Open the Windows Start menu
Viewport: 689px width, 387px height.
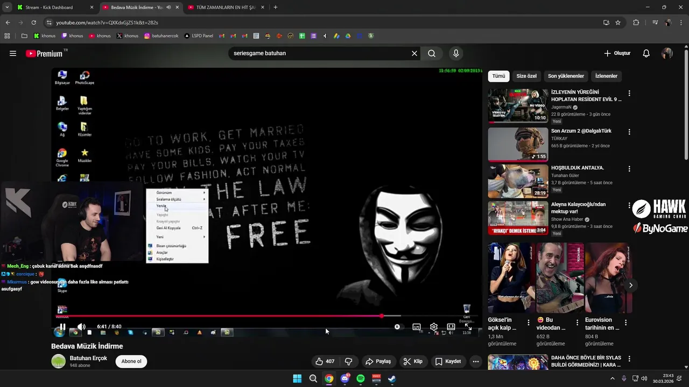click(x=297, y=378)
